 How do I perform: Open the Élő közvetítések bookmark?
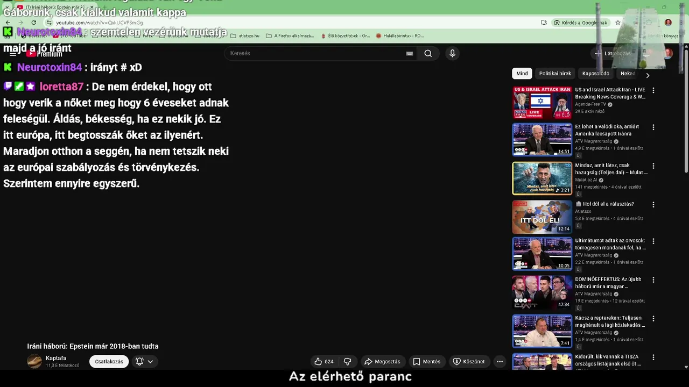344,36
